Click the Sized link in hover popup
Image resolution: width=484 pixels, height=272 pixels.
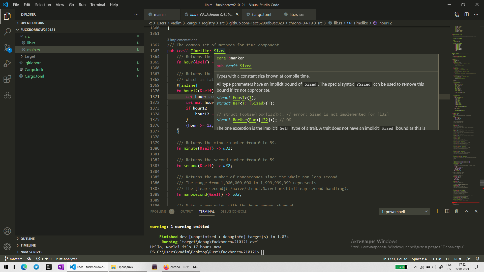pos(246,66)
